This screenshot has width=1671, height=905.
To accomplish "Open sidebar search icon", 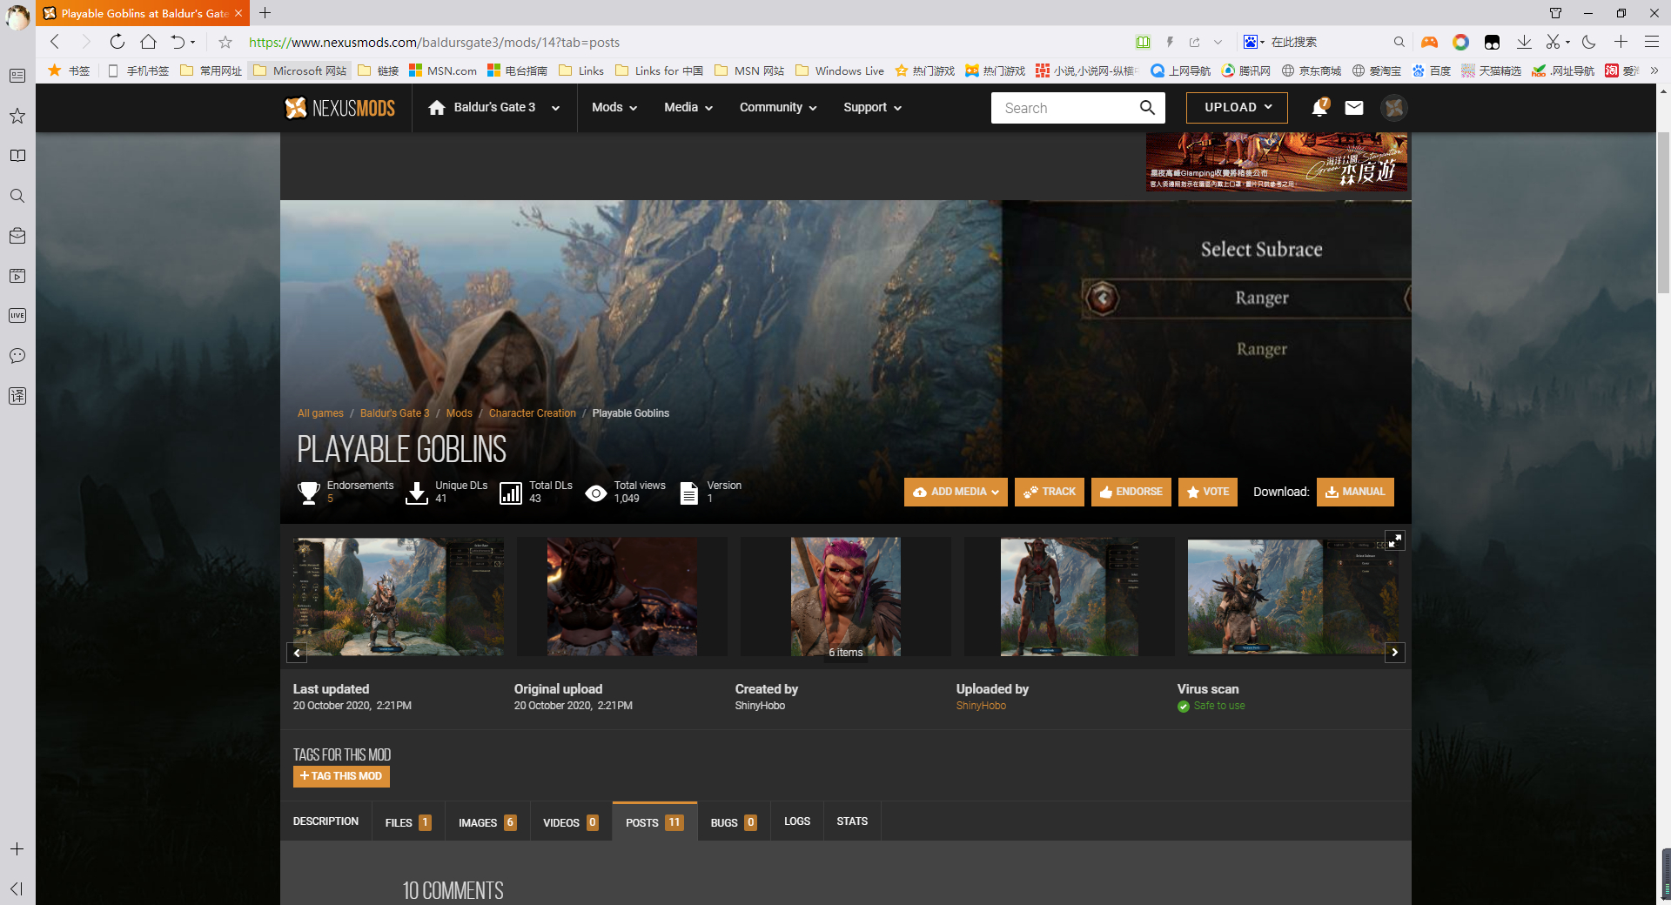I will pyautogui.click(x=17, y=196).
